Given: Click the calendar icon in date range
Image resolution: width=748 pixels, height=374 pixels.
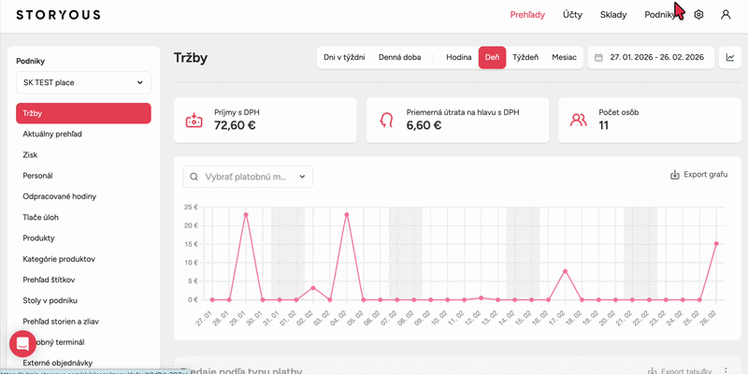Looking at the screenshot, I should click(x=598, y=57).
